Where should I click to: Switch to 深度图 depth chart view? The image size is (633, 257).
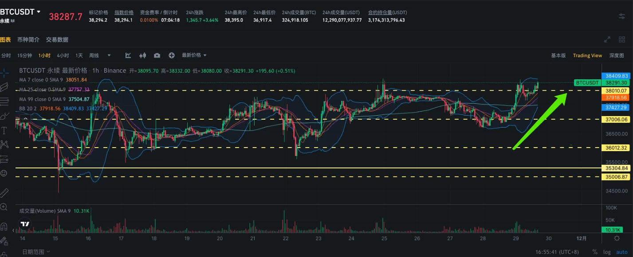coord(617,55)
